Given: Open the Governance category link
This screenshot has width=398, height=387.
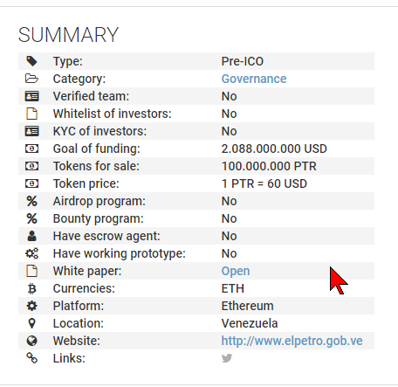Looking at the screenshot, I should 254,79.
